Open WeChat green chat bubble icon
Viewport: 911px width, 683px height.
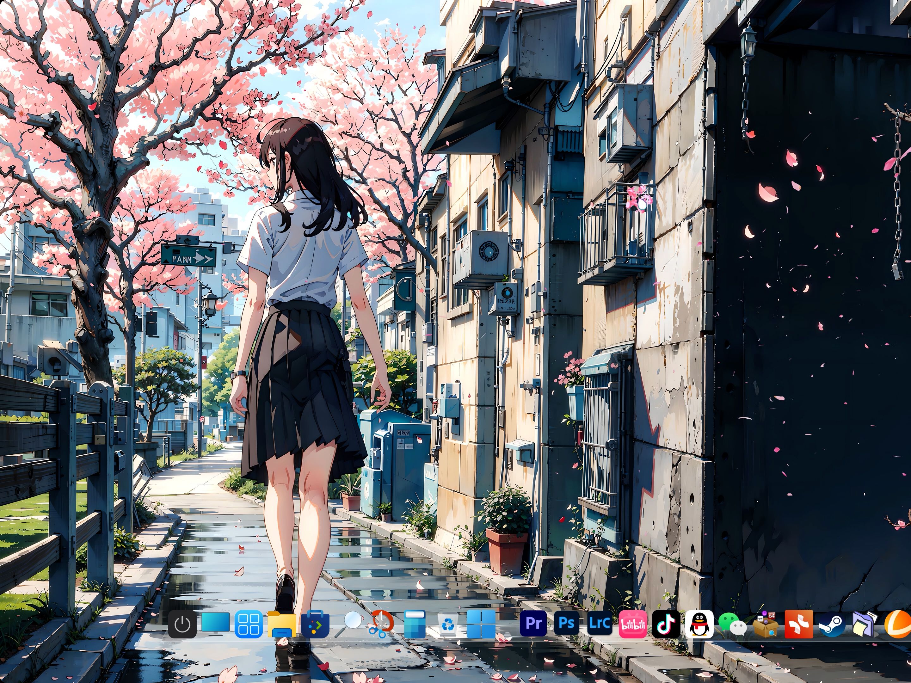(732, 624)
